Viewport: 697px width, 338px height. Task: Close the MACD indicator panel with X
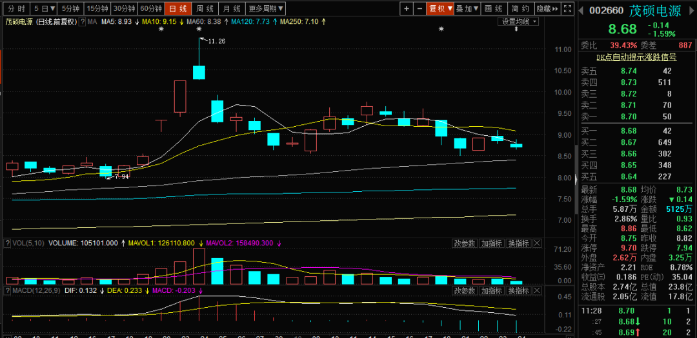[x=537, y=290]
